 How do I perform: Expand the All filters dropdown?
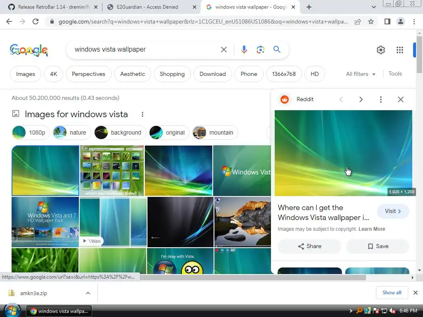(x=360, y=74)
